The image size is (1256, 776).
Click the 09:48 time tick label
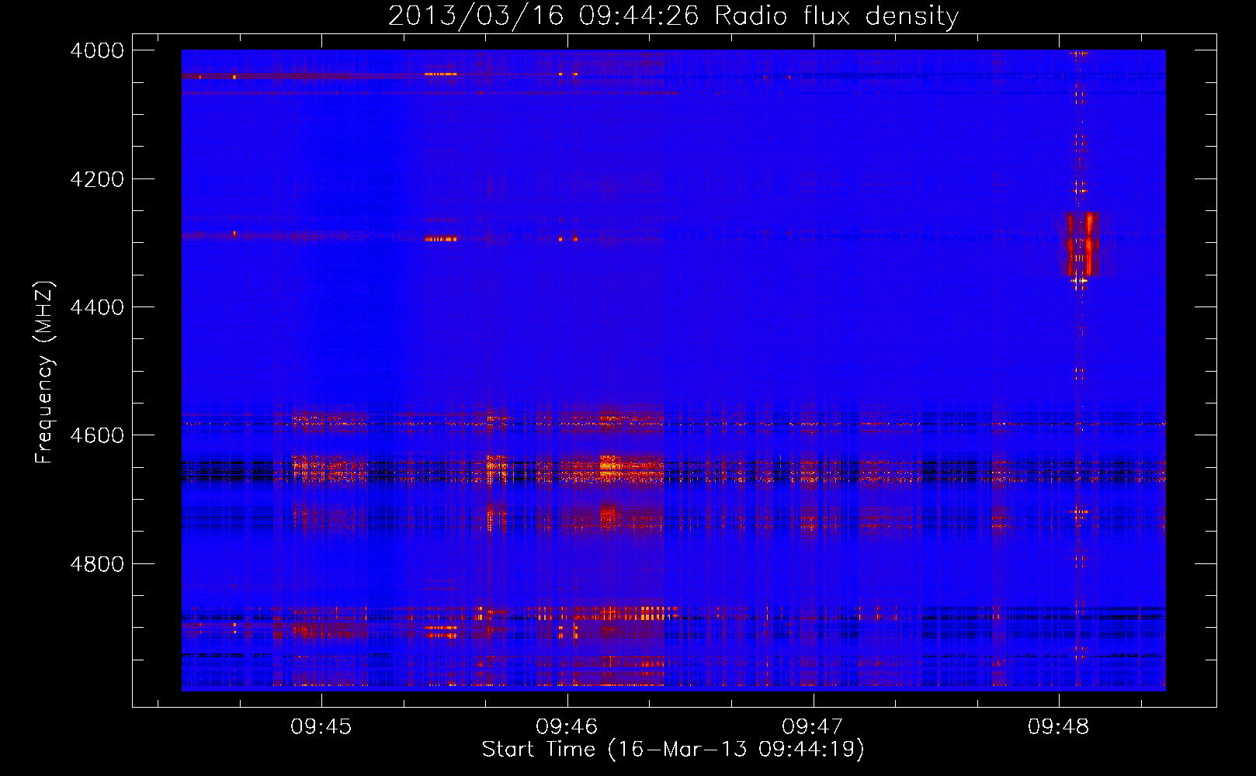(x=1059, y=727)
